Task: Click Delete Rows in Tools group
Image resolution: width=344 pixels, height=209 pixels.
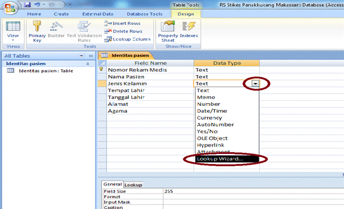Action: point(123,31)
